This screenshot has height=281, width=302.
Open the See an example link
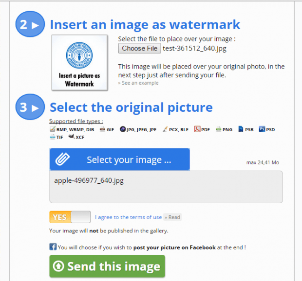point(138,83)
